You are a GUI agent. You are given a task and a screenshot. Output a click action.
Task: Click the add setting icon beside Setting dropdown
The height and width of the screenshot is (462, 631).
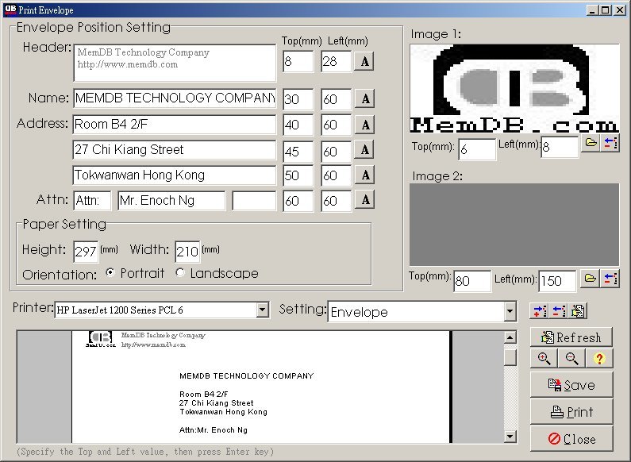pos(540,310)
